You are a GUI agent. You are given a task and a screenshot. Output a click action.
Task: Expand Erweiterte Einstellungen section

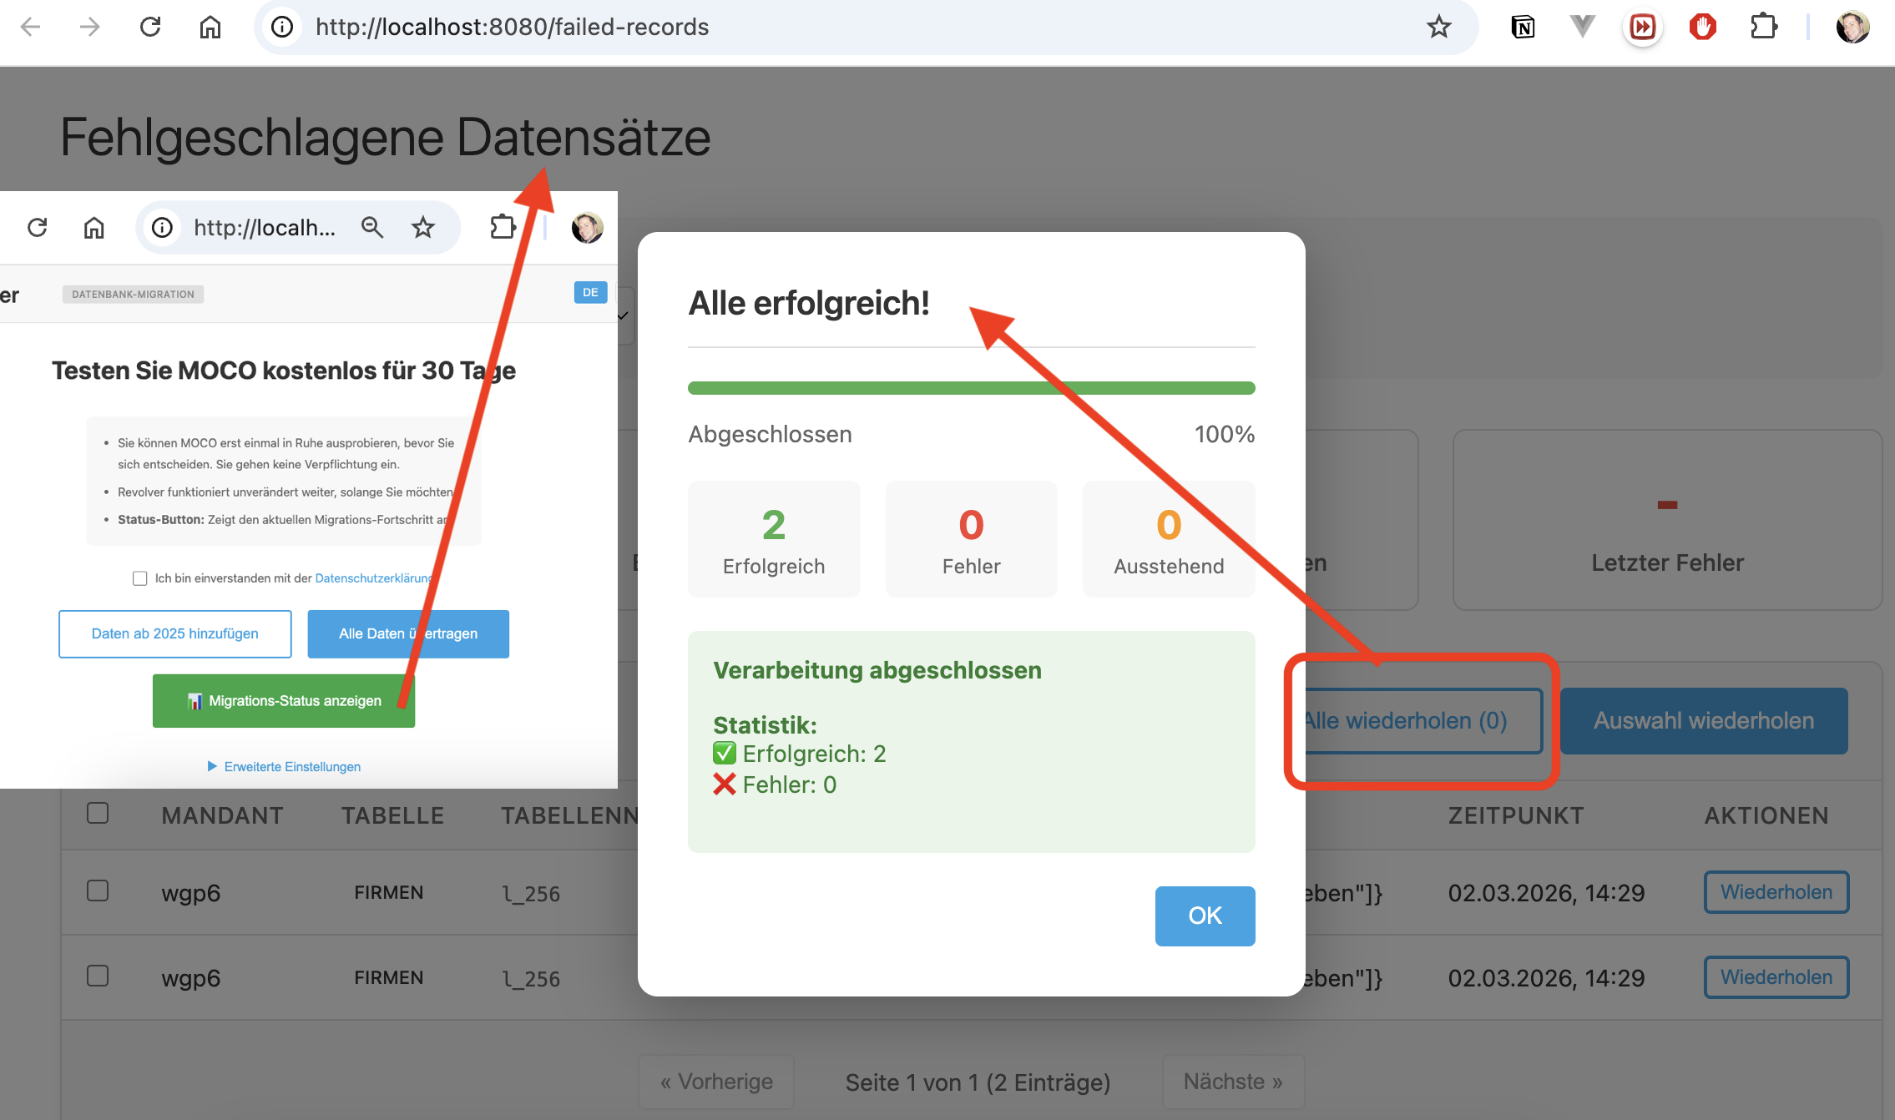pos(284,766)
